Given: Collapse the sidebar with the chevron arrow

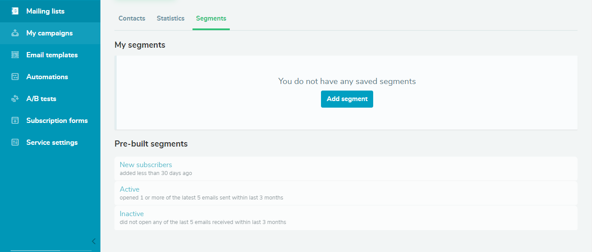Looking at the screenshot, I should (x=93, y=241).
